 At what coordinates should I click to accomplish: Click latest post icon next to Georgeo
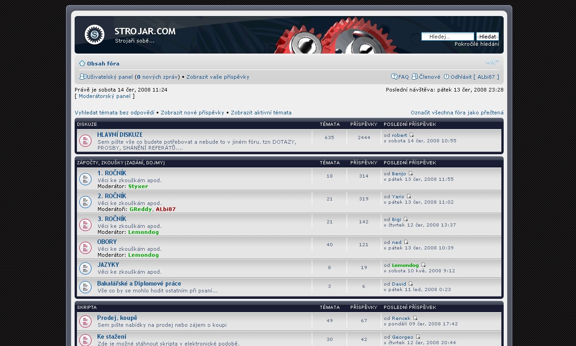[x=418, y=337]
